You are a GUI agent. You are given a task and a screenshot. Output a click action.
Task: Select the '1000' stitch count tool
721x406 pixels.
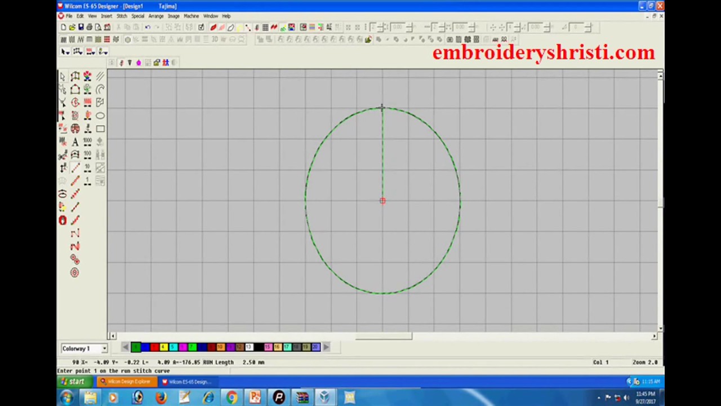(x=88, y=142)
